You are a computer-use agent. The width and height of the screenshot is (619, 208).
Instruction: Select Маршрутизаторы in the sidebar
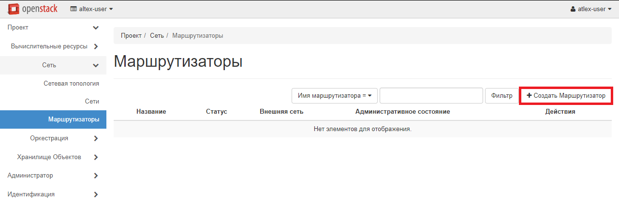tap(74, 119)
